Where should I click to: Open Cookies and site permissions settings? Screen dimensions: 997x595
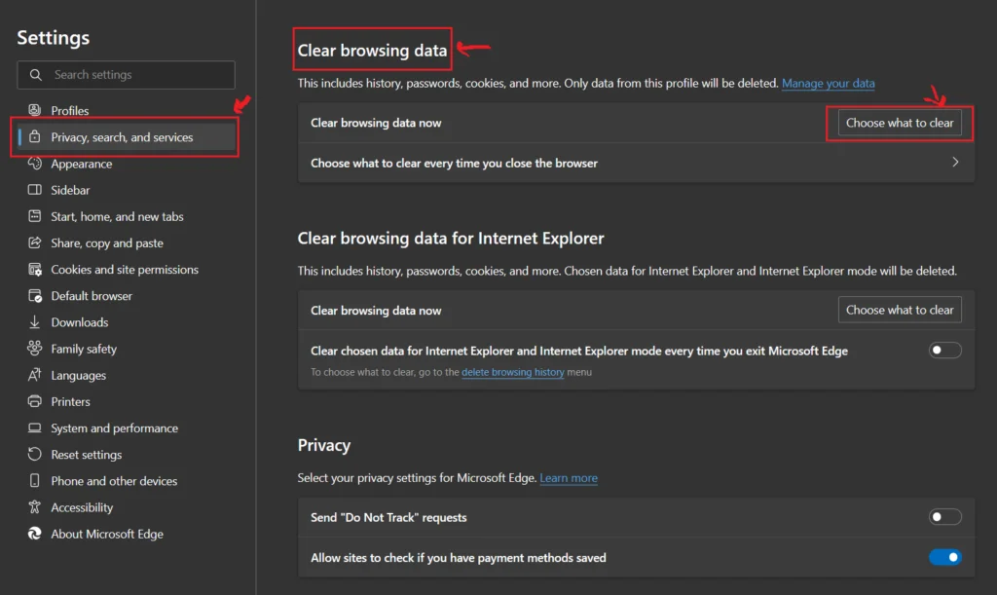point(125,270)
